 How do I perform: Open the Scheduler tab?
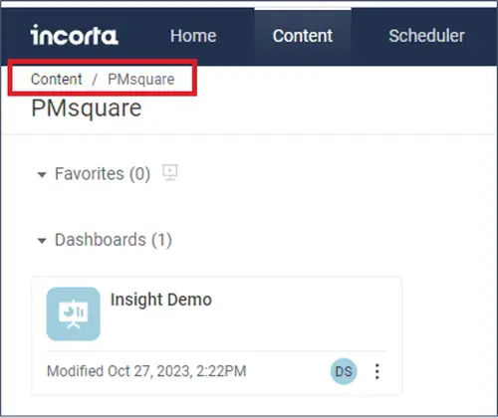[x=426, y=36]
